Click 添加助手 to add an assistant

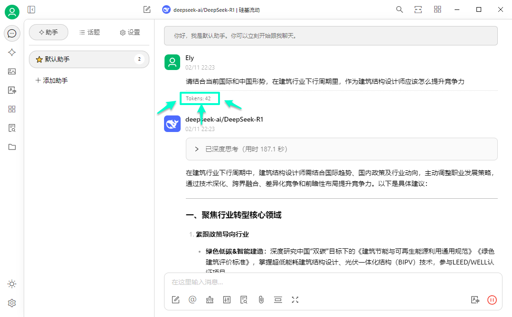point(52,80)
